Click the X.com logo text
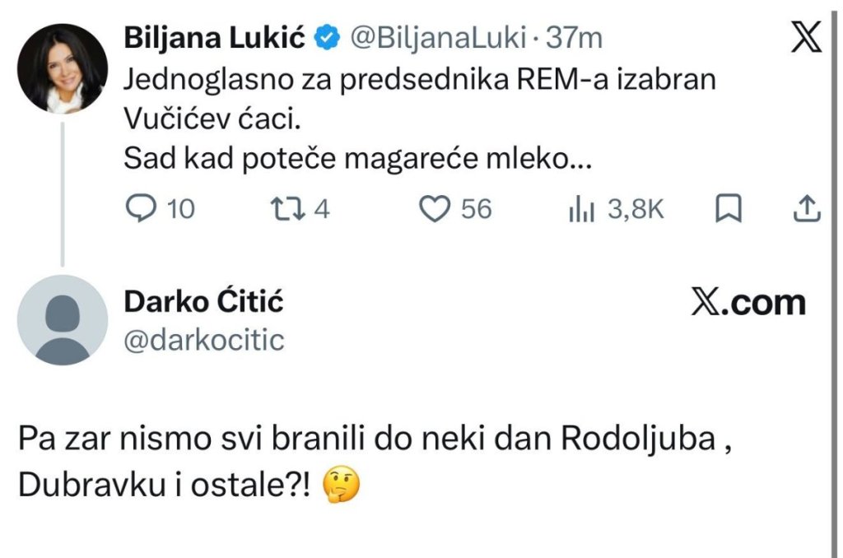Image resolution: width=843 pixels, height=558 pixels. (748, 303)
